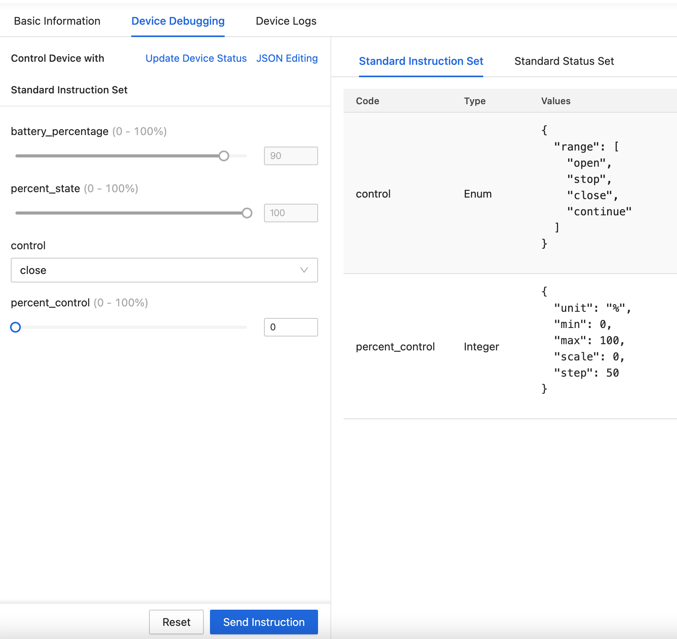Click the "unit": "%" value line

click(592, 308)
